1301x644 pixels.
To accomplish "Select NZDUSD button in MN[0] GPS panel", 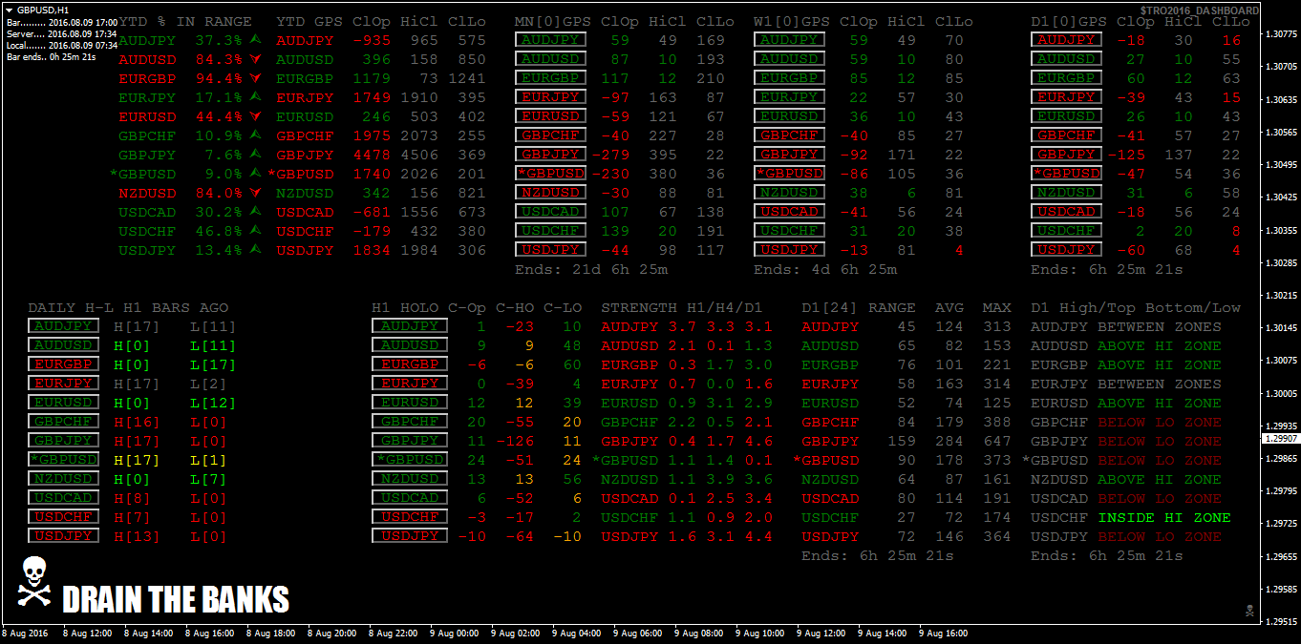I will tap(550, 193).
